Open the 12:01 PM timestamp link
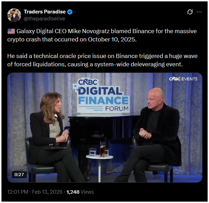Viewport: 209px width, 203px height. (18, 192)
